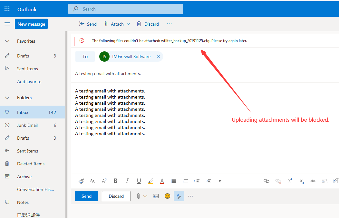Open the Attach dropdown chevron in top bar
This screenshot has width=339, height=218.
pos(128,24)
